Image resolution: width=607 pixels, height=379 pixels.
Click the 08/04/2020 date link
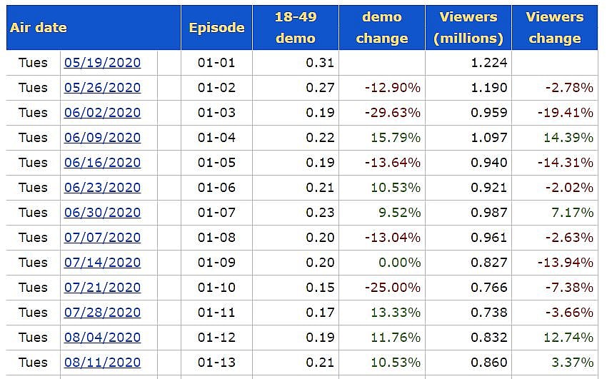click(x=102, y=338)
